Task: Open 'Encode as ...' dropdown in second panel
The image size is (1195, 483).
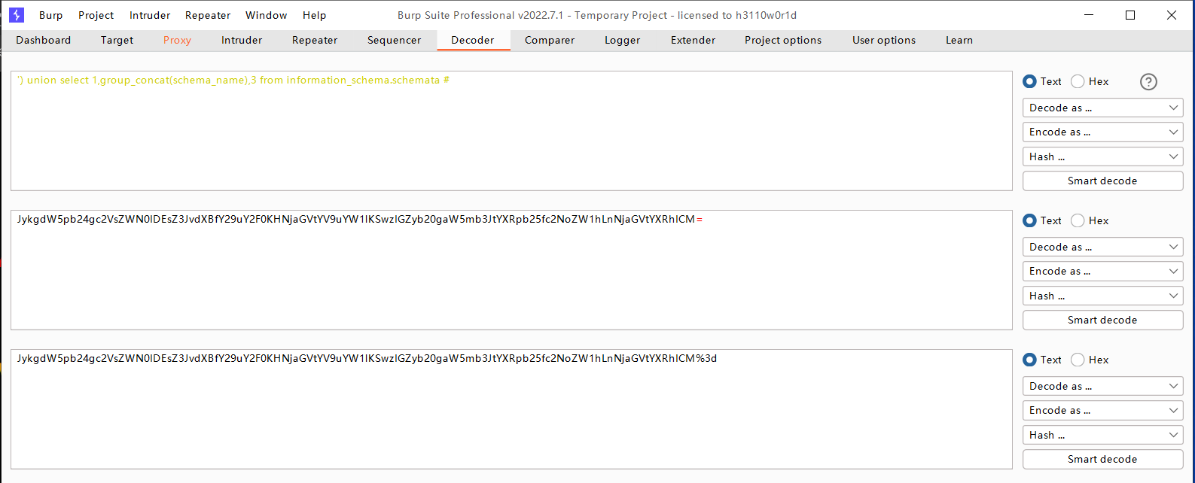Action: coord(1102,271)
